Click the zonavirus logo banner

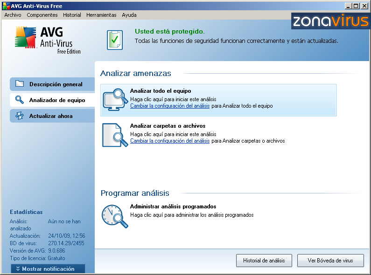pyautogui.click(x=330, y=21)
